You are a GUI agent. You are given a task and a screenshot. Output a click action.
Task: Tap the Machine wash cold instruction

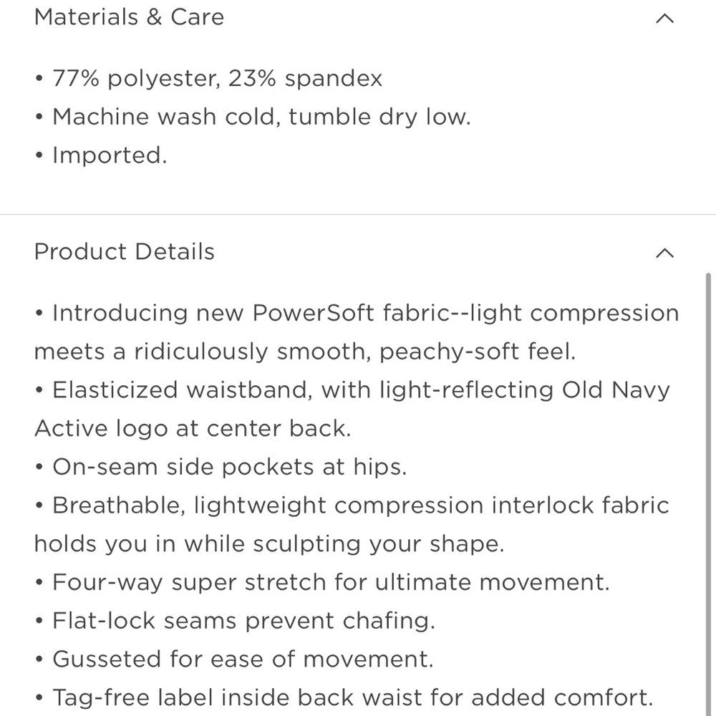click(x=261, y=117)
